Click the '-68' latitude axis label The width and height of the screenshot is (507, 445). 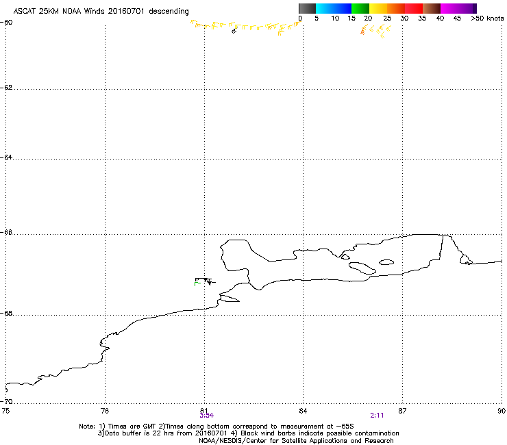(6, 313)
